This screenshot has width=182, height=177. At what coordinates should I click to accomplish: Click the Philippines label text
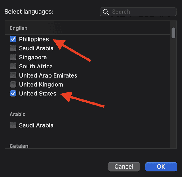(34, 39)
